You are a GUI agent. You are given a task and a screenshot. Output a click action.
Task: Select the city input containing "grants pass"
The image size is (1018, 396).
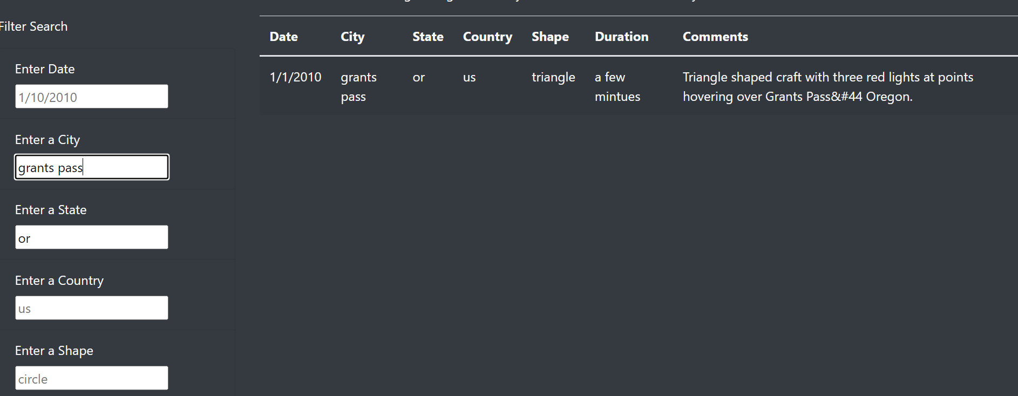click(91, 167)
